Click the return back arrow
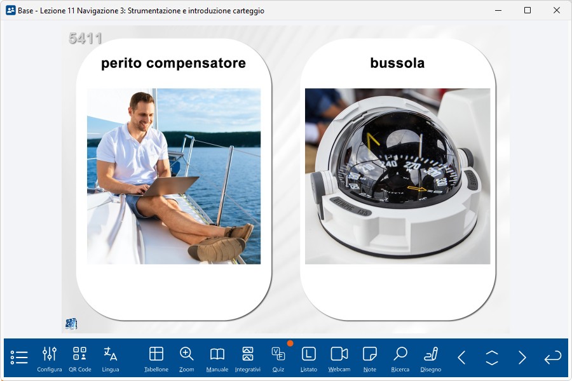 click(553, 358)
